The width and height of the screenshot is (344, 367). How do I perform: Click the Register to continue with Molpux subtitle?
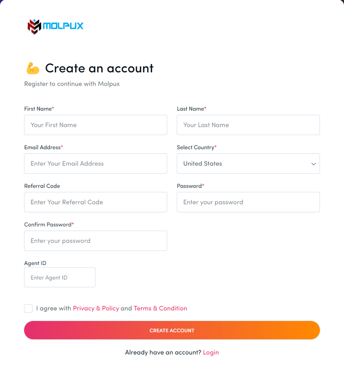[72, 84]
